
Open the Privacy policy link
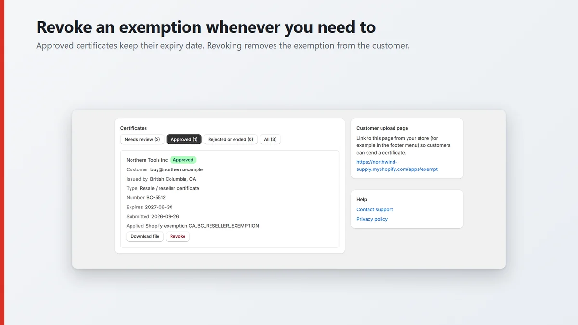pos(372,219)
